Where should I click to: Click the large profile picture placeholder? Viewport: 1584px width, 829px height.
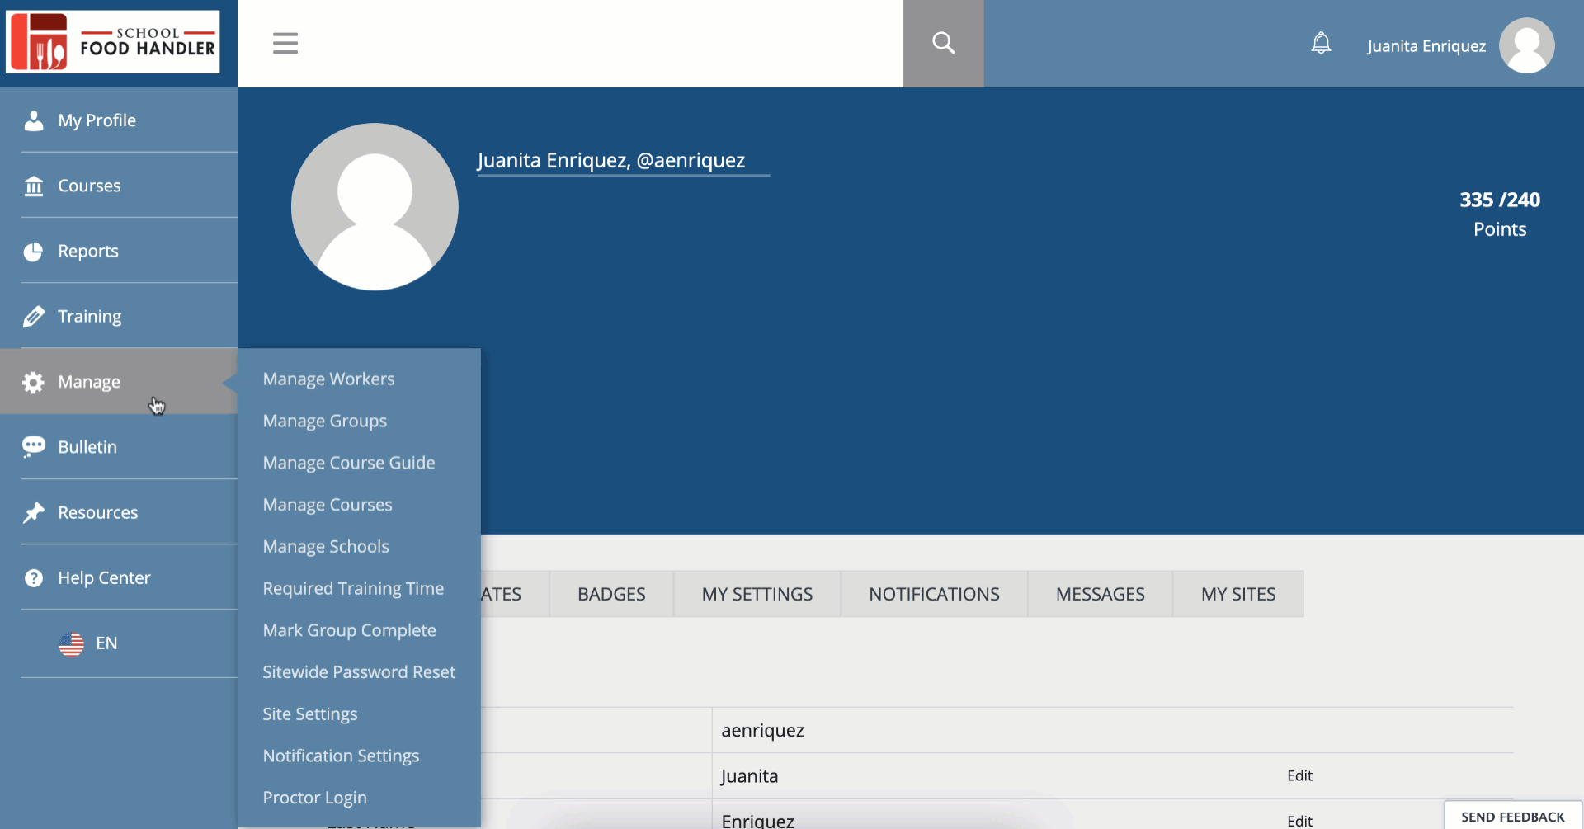point(375,206)
